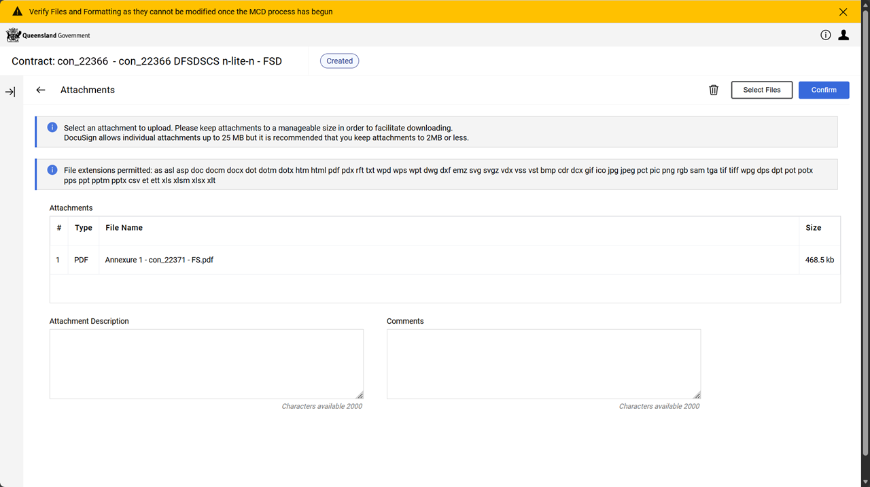Click the Select Files button
This screenshot has width=870, height=487.
click(761, 90)
